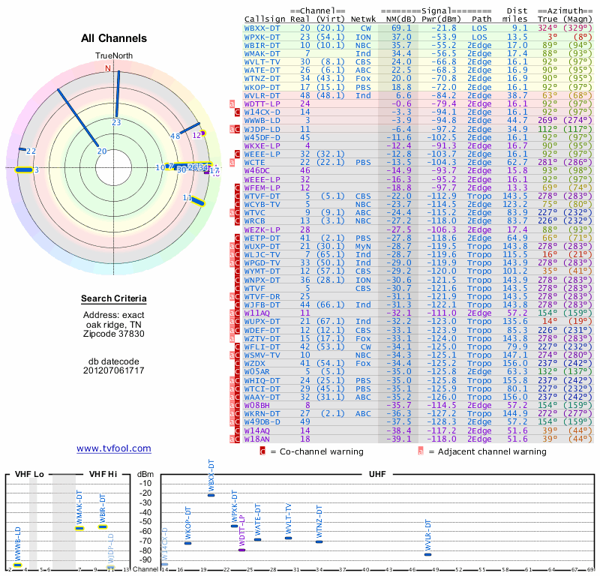This screenshot has width=600, height=576.
Task: Click the channel 22 label on the radar plot
Action: pyautogui.click(x=31, y=151)
